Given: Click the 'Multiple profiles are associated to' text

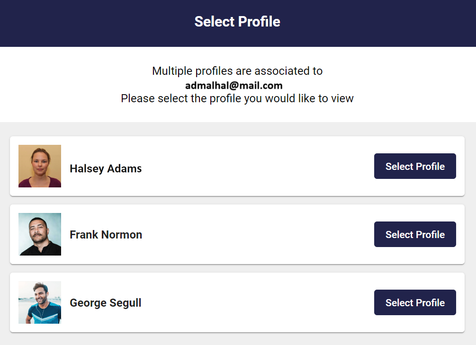Looking at the screenshot, I should point(237,71).
